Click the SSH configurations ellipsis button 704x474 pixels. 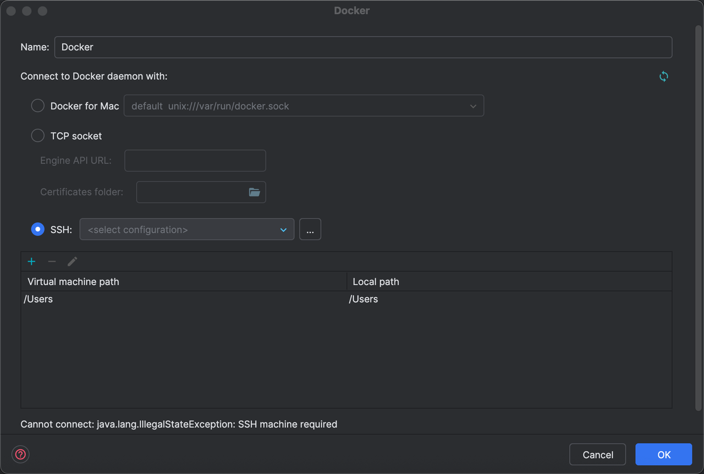pos(310,229)
